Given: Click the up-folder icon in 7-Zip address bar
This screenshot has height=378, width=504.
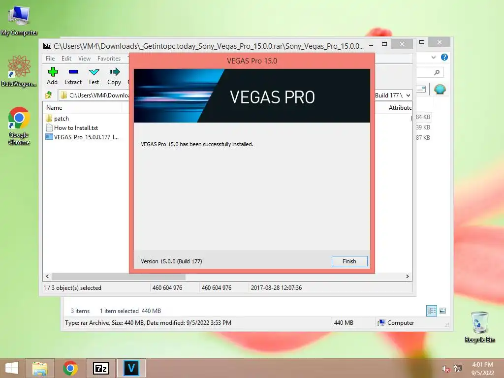Looking at the screenshot, I should tap(49, 95).
